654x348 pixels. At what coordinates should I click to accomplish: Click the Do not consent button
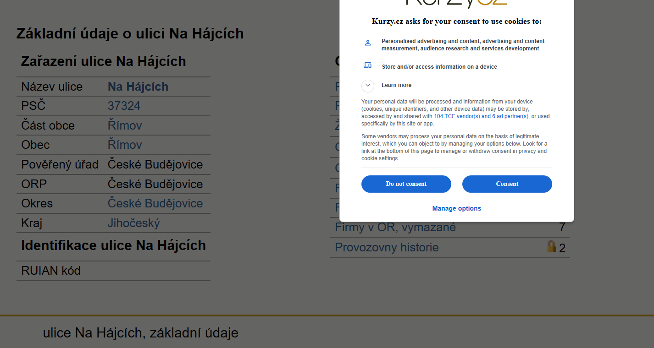point(406,184)
